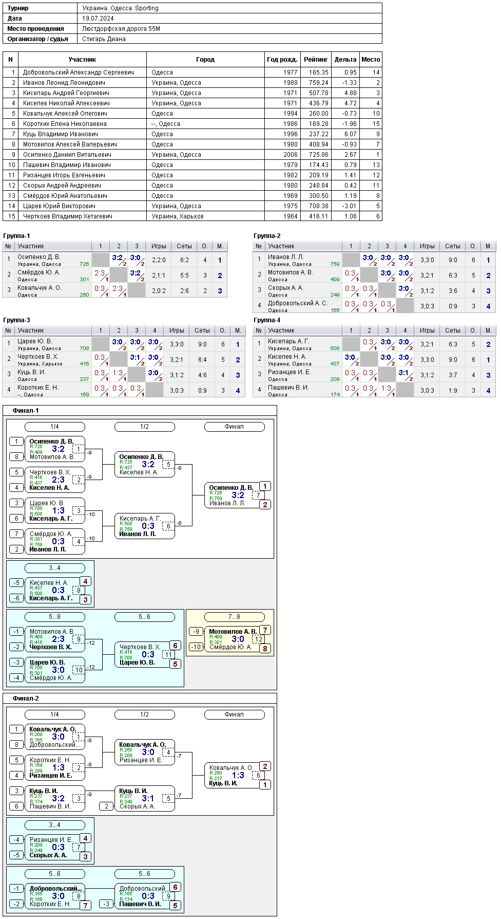Screen dimensions: 501x919
Task: Click the Дельта column header
Action: (x=345, y=60)
